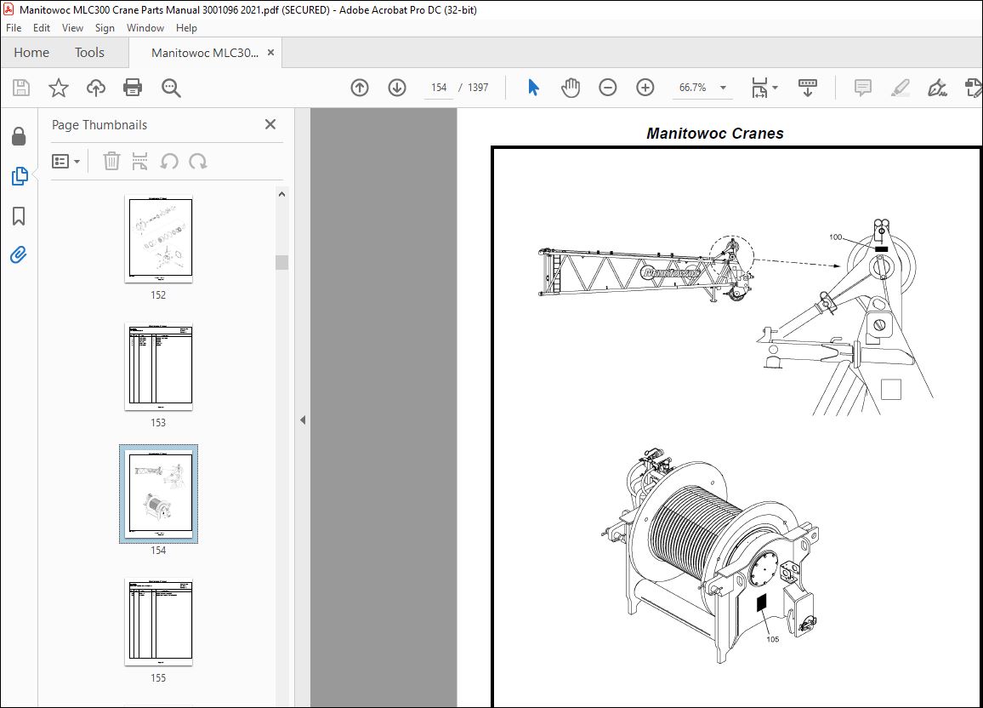Rotate page clockwise

[198, 161]
